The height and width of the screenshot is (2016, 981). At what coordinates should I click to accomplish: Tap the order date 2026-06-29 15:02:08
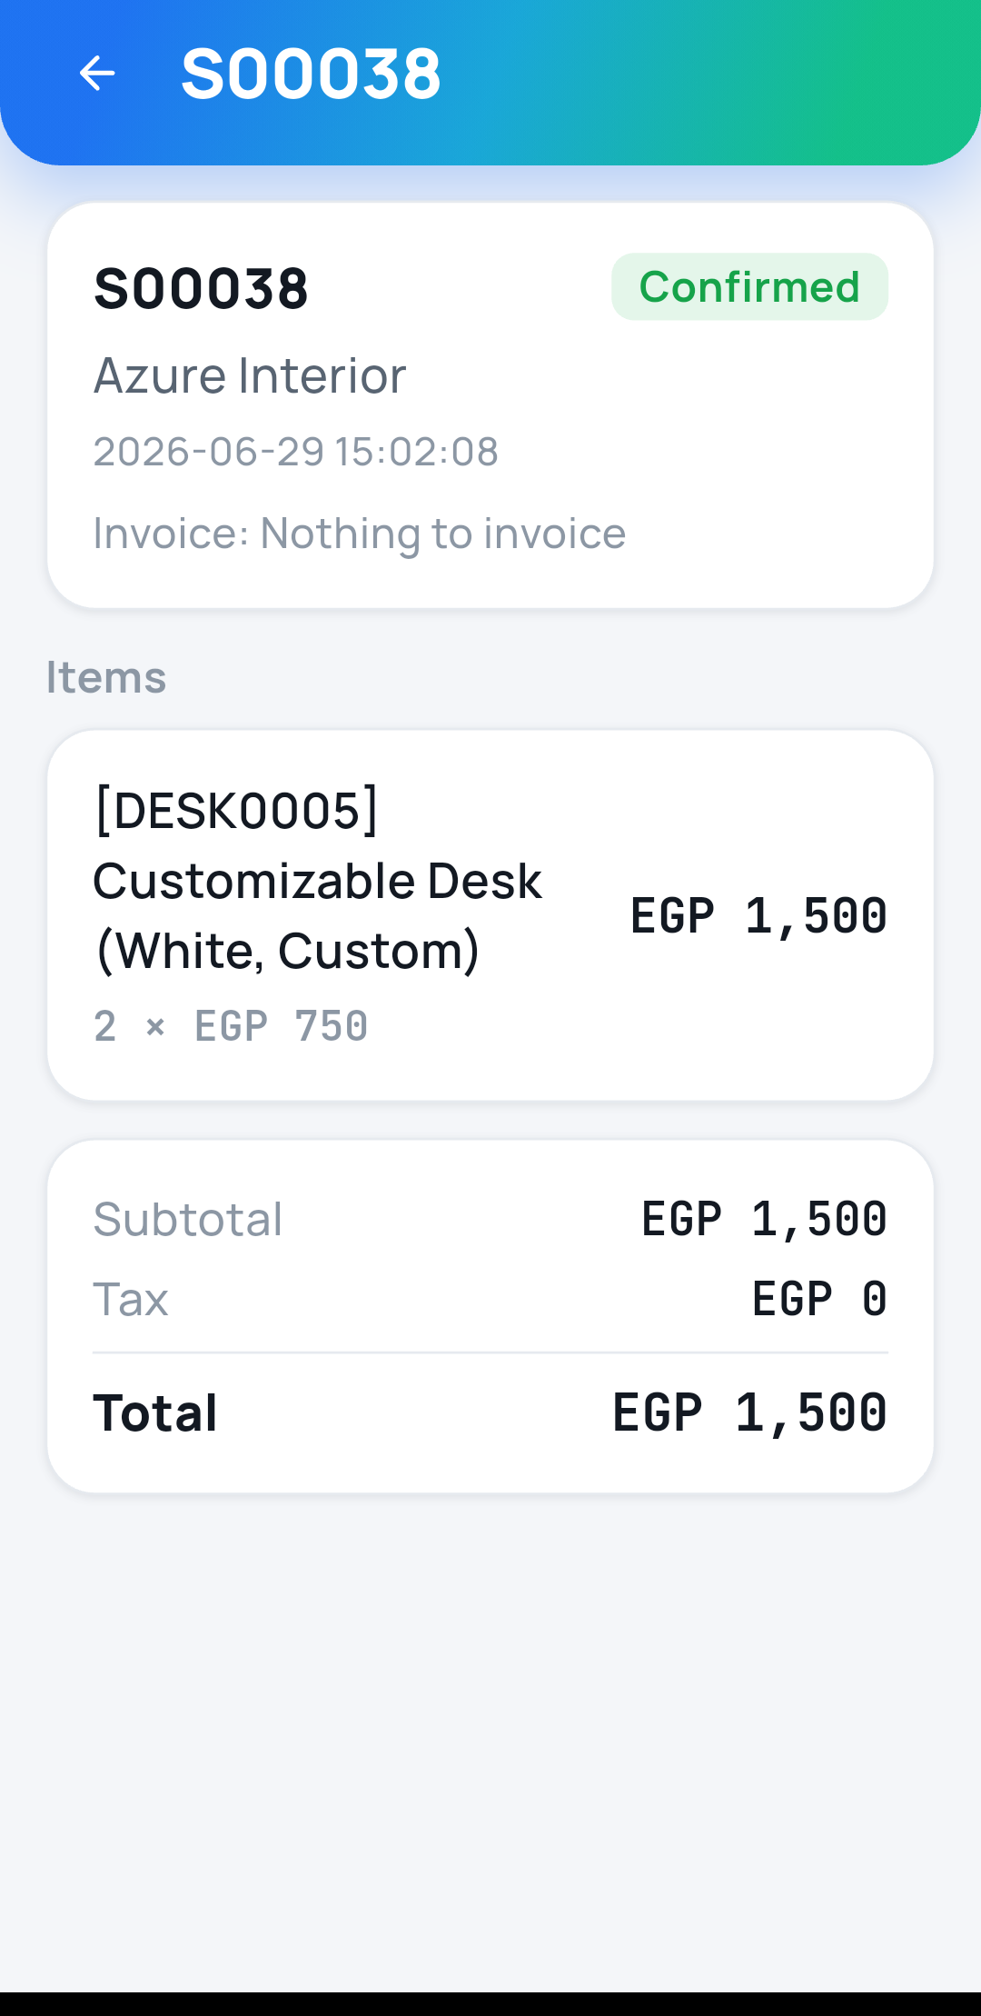coord(296,452)
